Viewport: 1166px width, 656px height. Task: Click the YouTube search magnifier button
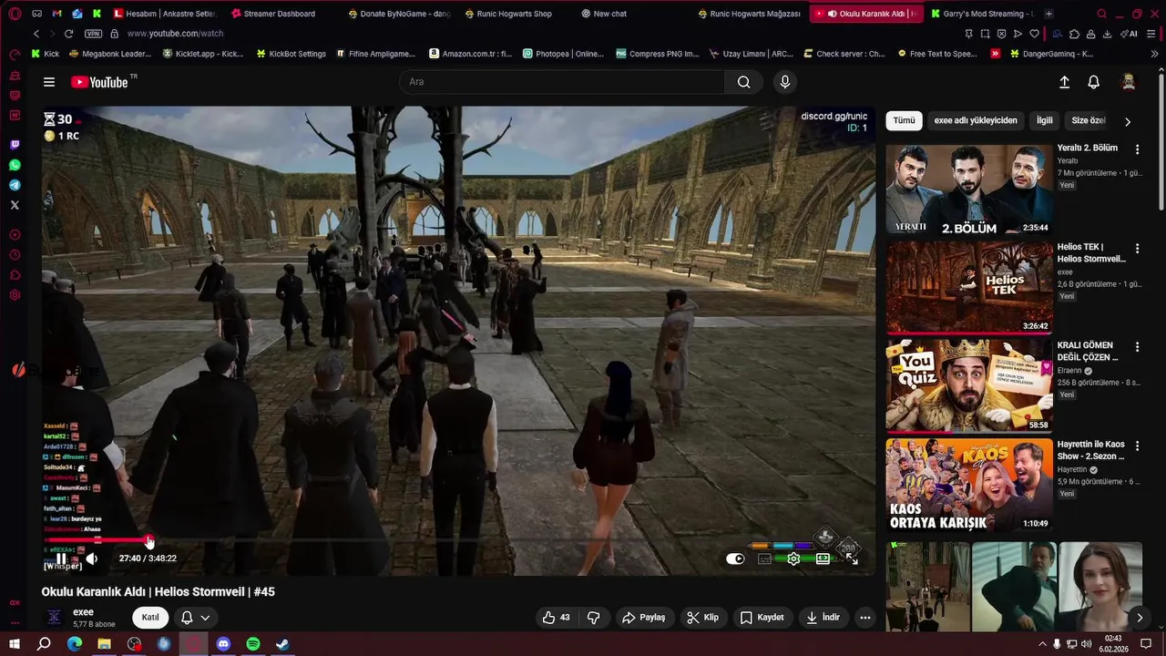(x=744, y=82)
